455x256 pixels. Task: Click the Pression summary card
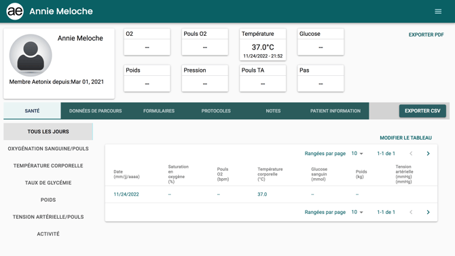point(205,79)
